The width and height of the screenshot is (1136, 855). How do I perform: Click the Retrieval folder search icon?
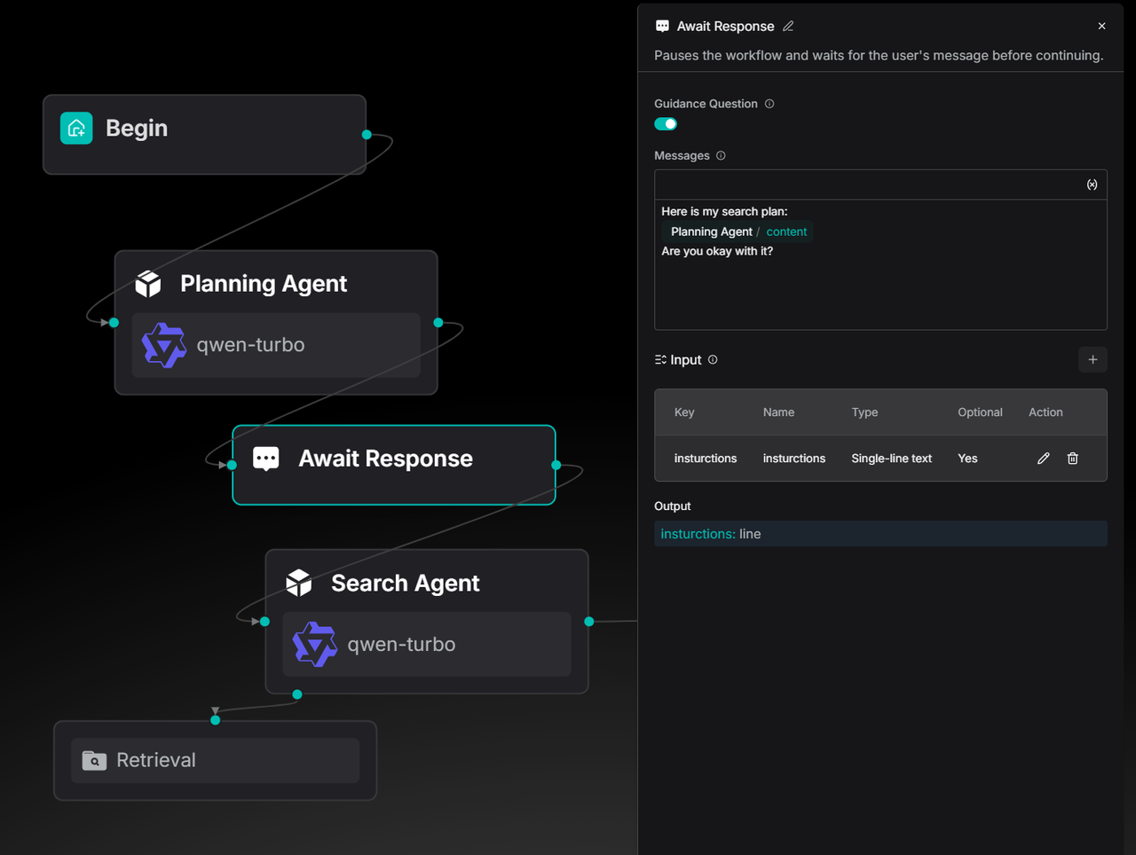point(94,760)
